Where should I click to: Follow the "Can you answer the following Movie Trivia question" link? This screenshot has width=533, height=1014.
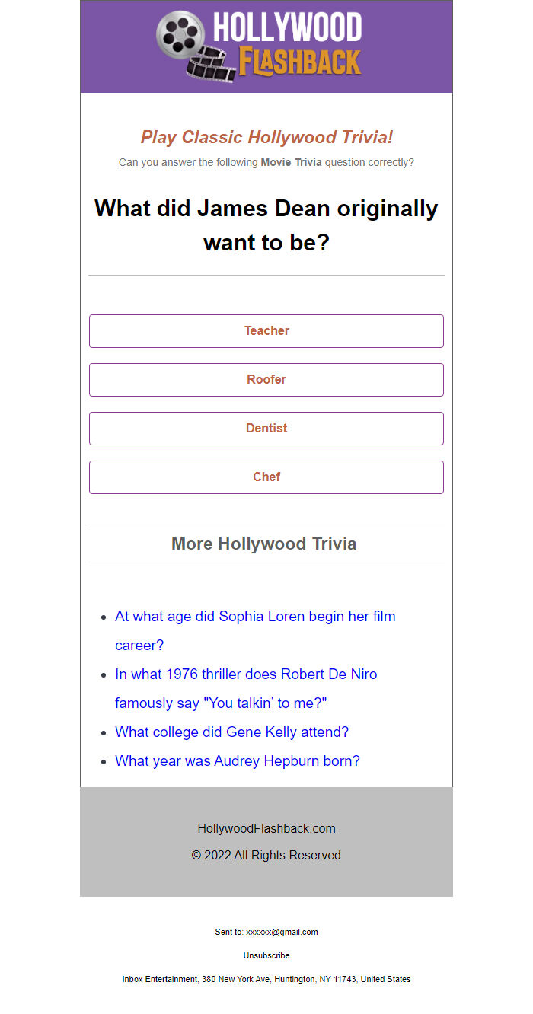click(x=266, y=162)
